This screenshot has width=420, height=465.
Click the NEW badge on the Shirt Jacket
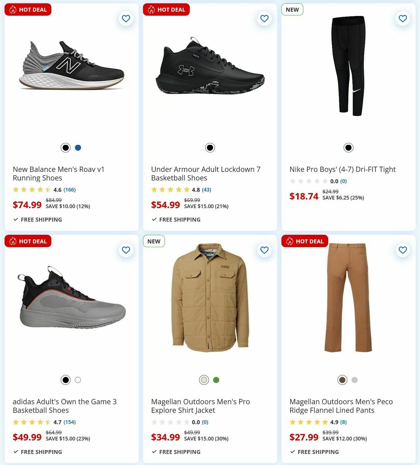point(154,241)
